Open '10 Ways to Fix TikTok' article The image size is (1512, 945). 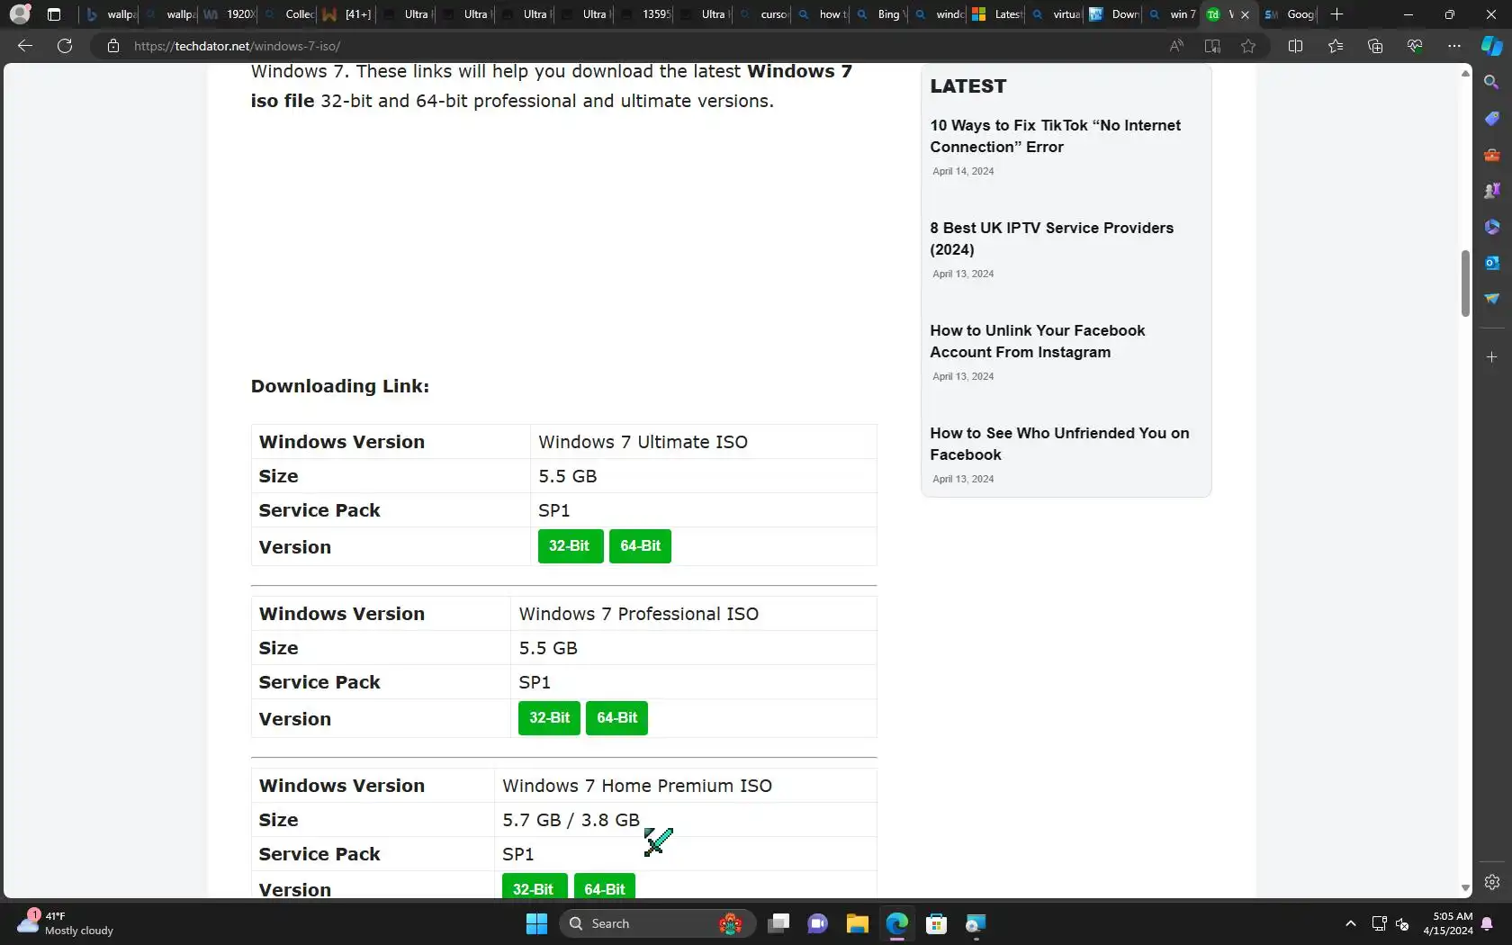click(x=1055, y=136)
